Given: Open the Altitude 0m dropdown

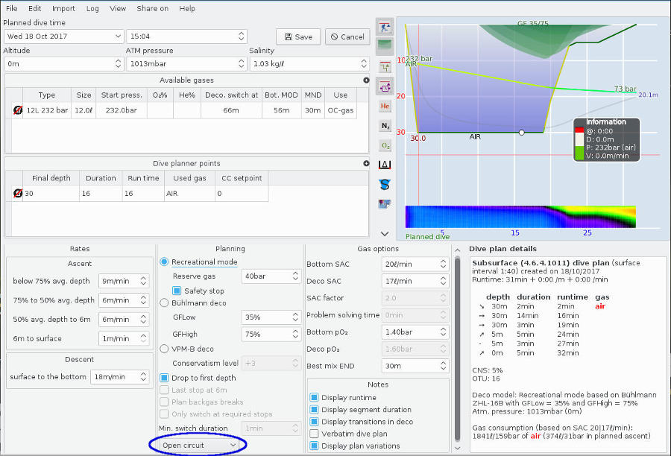Looking at the screenshot, I should (x=63, y=63).
